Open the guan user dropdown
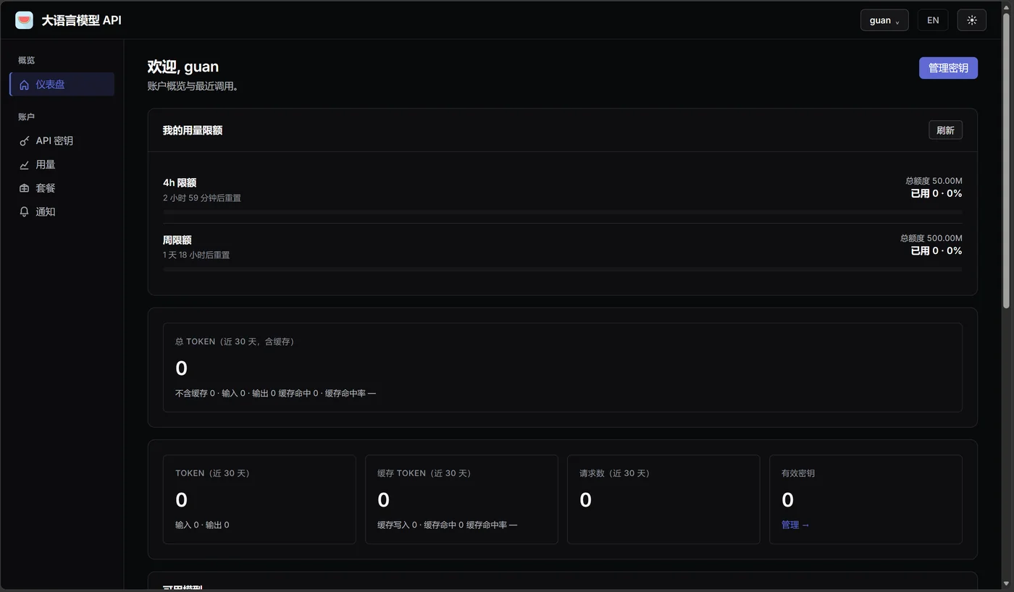Image resolution: width=1014 pixels, height=592 pixels. click(x=884, y=20)
